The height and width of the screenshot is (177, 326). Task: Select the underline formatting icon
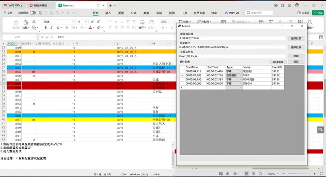tap(58, 28)
